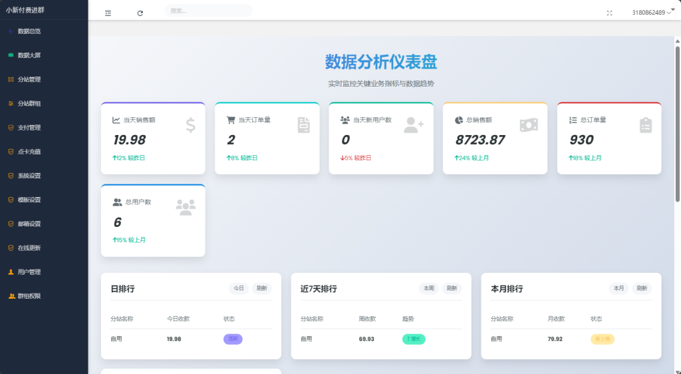
Task: Click the green 增长 trend badge
Action: click(414, 339)
